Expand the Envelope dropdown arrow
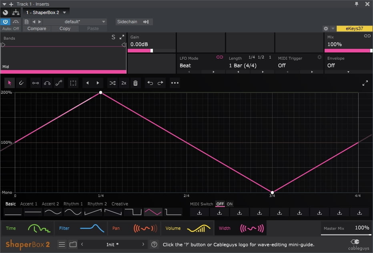Image resolution: width=373 pixels, height=253 pixels. pyautogui.click(x=348, y=72)
